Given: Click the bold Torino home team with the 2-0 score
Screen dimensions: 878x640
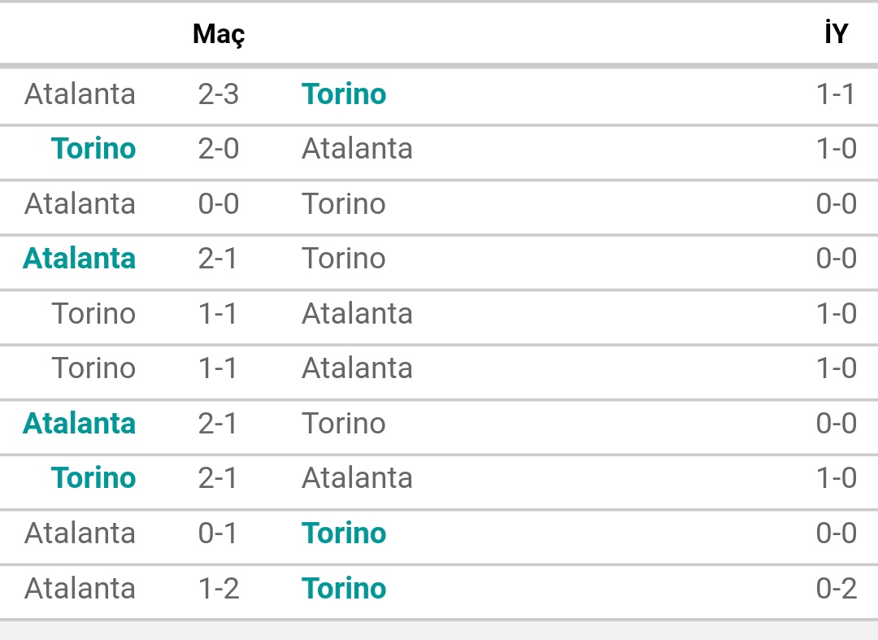Looking at the screenshot, I should [93, 149].
